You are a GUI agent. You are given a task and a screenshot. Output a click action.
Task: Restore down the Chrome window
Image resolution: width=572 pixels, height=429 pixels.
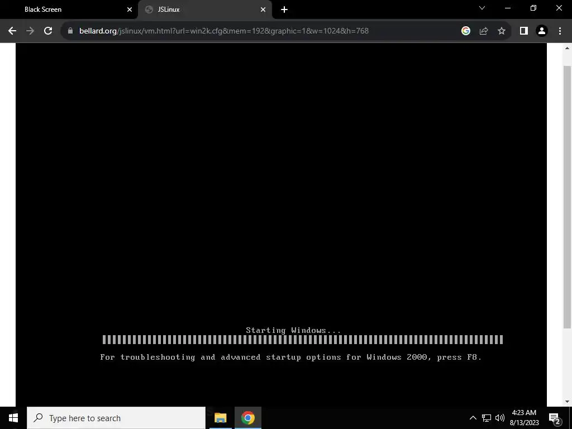click(x=533, y=8)
